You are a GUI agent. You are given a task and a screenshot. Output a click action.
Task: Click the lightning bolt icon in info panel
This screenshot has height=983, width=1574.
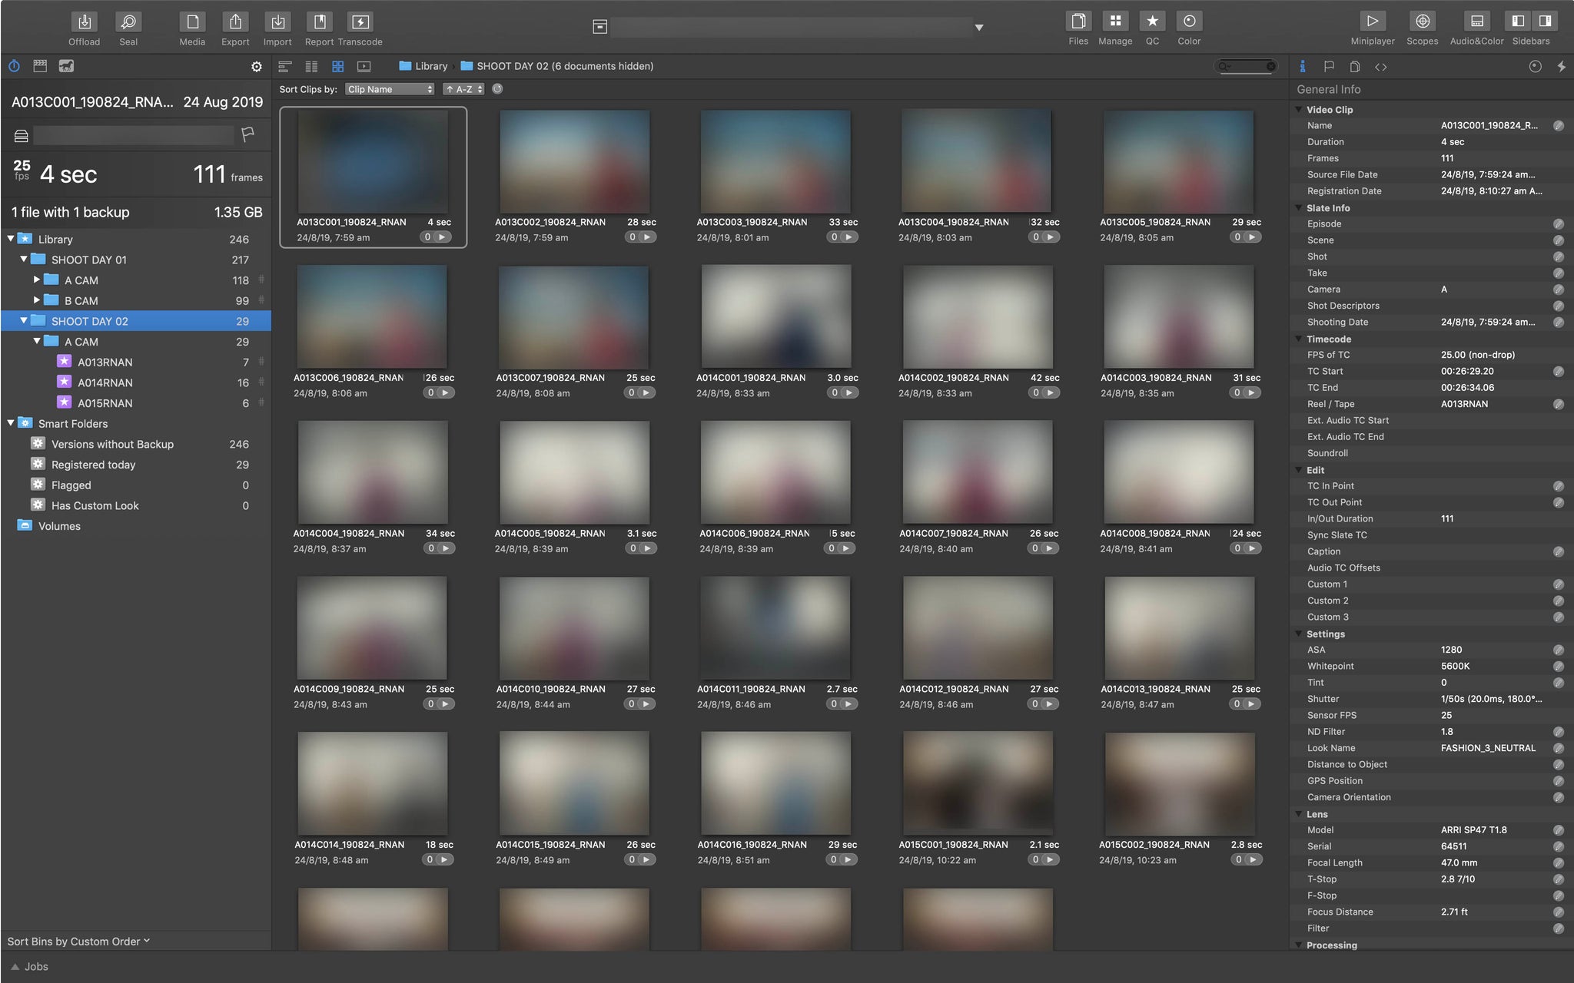1561,67
